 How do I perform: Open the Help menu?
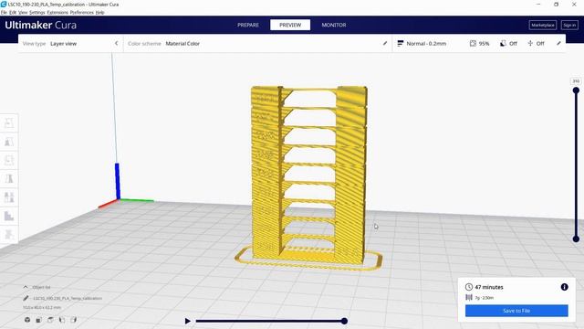tap(99, 12)
